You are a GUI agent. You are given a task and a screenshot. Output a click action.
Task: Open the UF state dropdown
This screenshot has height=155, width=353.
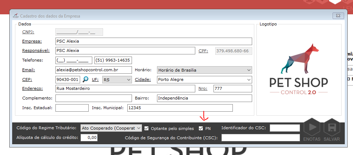117,79
